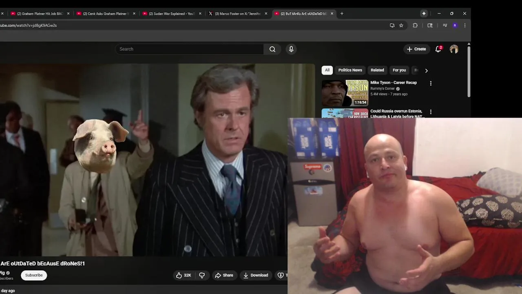This screenshot has height=294, width=522.
Task: Show more filter chips with arrow
Action: pos(426,70)
